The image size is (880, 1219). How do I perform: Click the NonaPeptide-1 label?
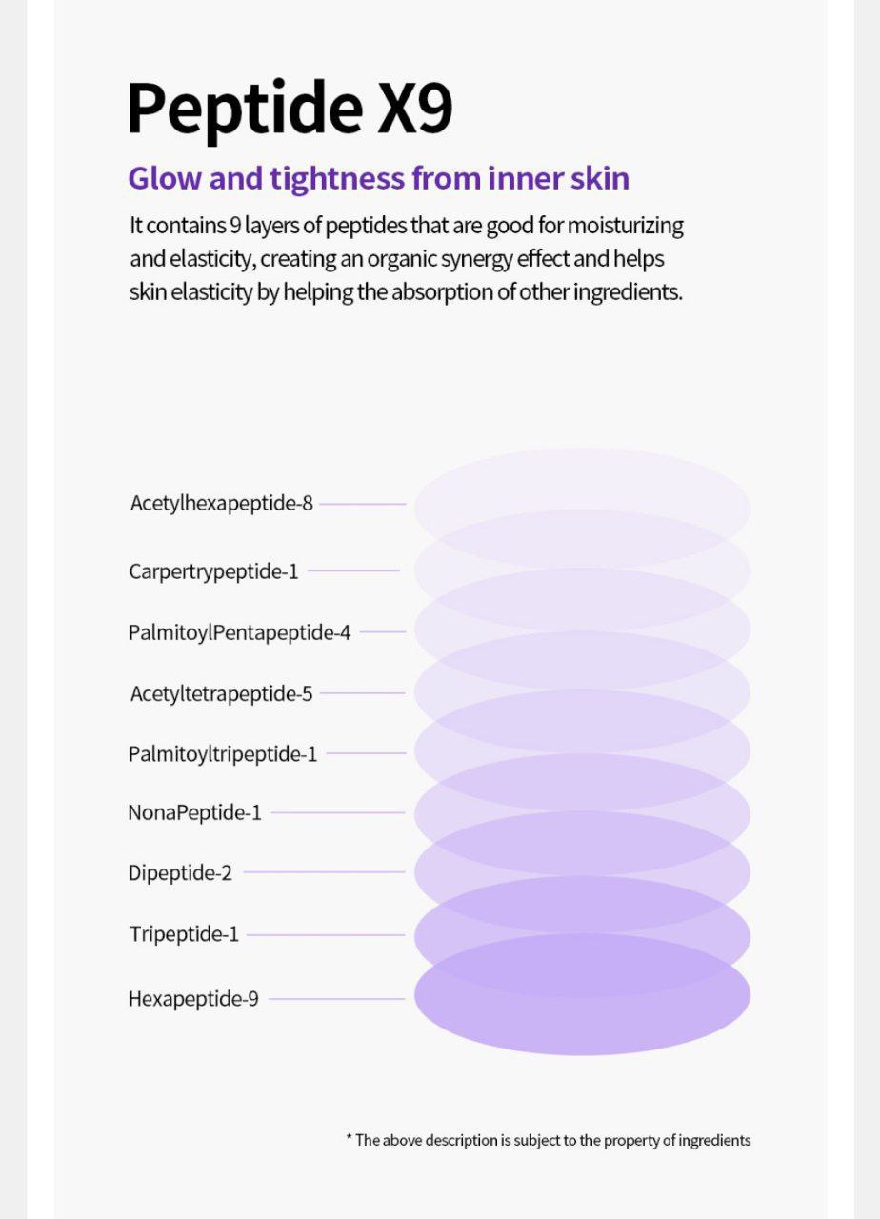(194, 813)
